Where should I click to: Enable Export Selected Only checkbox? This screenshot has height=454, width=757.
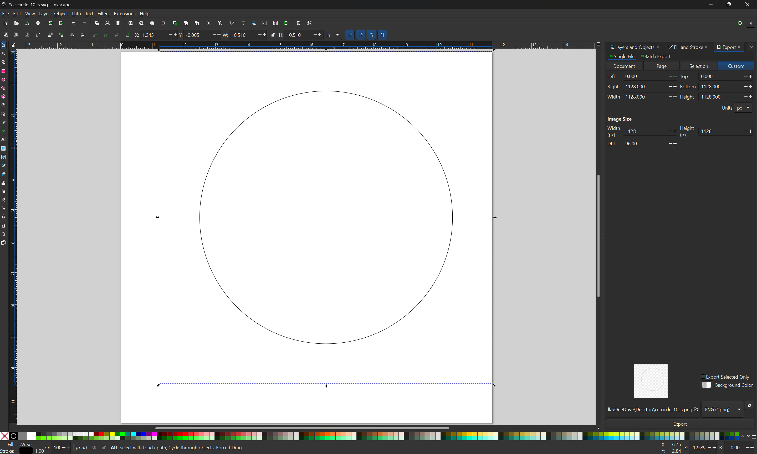point(703,376)
